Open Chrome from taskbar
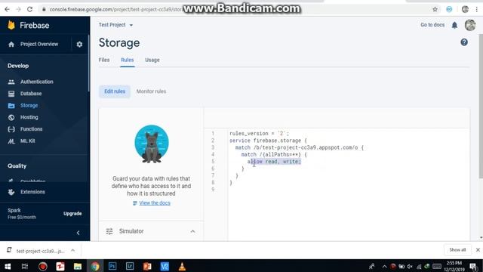This screenshot has width=483, height=272. point(95,266)
